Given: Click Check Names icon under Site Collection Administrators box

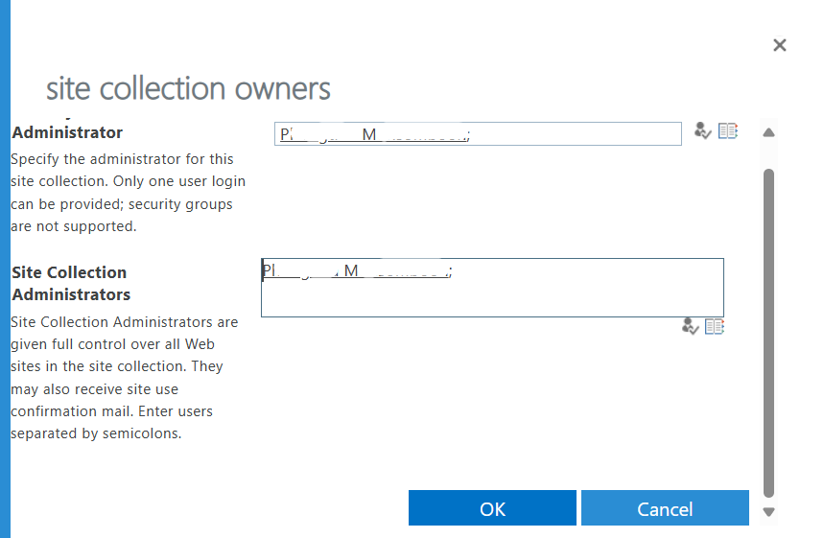Looking at the screenshot, I should pos(690,326).
